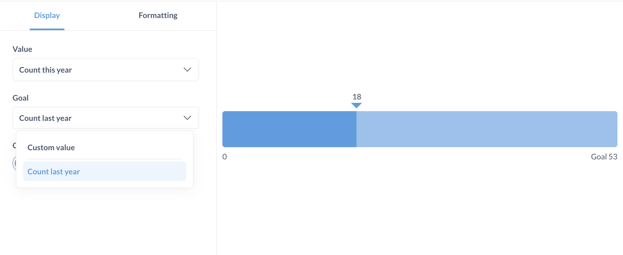Screen dimensions: 623x255
Task: Click the blue triangle pointer on the chart
Action: click(356, 106)
